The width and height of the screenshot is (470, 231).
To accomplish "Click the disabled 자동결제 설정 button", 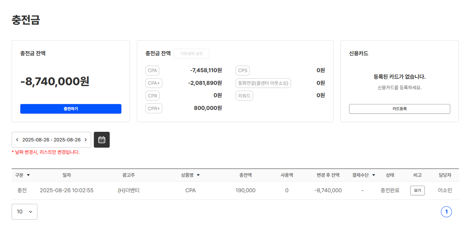I will pyautogui.click(x=191, y=54).
